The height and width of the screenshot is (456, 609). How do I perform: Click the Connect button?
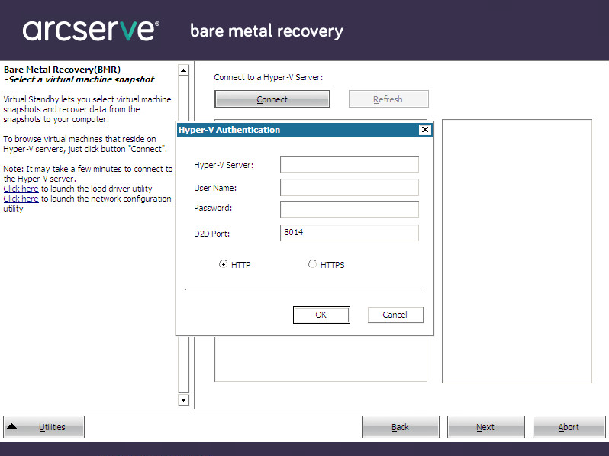click(x=272, y=99)
